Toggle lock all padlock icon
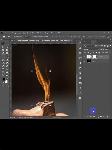Viewport: 112px width, 150px height. pos(99,53)
